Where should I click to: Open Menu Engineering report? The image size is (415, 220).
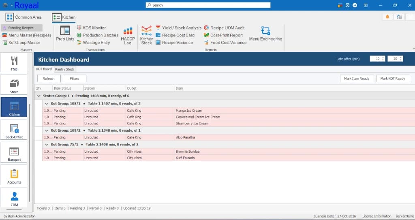tap(265, 33)
